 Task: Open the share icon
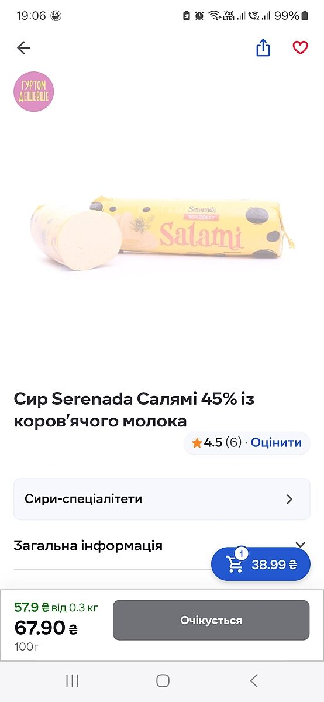[263, 48]
